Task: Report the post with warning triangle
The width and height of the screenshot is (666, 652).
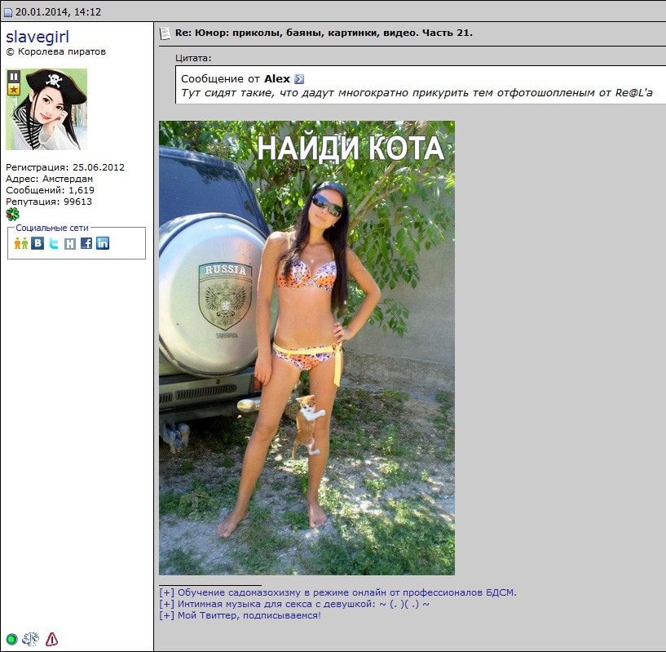Action: click(52, 639)
